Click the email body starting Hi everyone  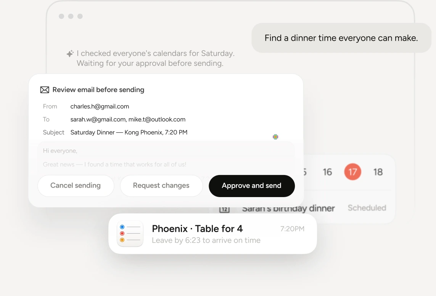(x=166, y=158)
